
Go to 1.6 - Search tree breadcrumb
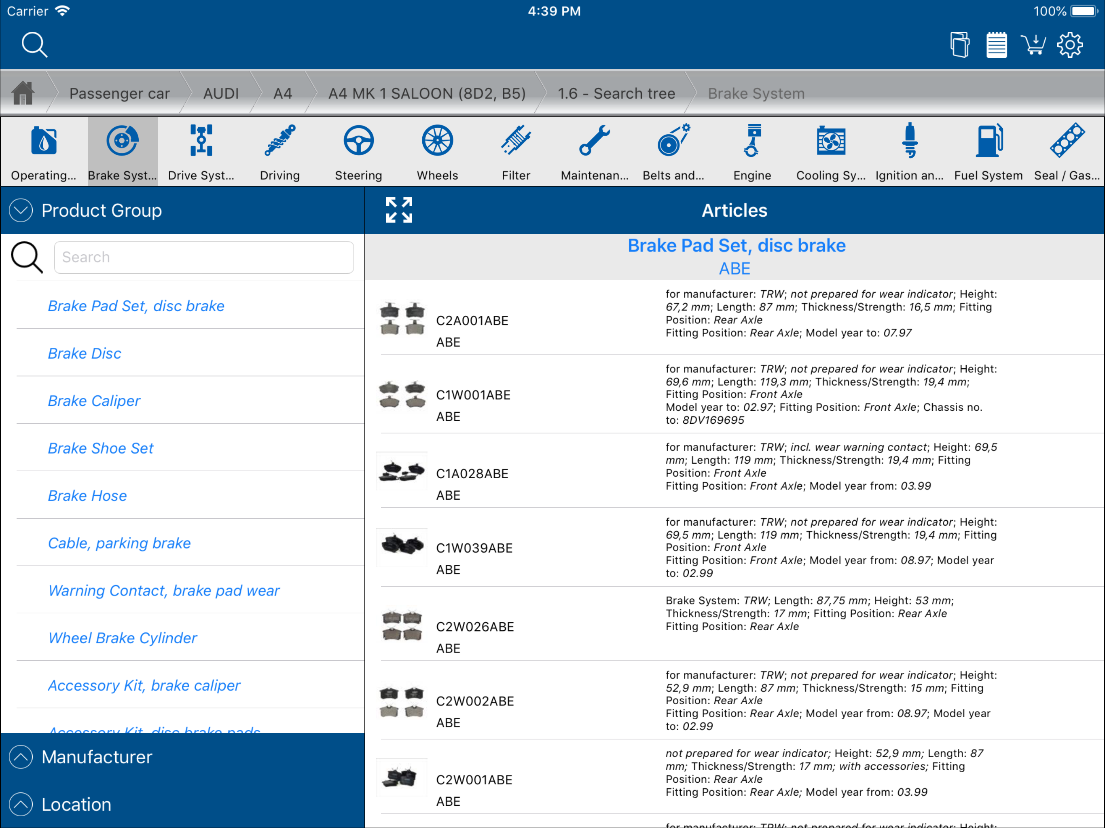coord(616,93)
